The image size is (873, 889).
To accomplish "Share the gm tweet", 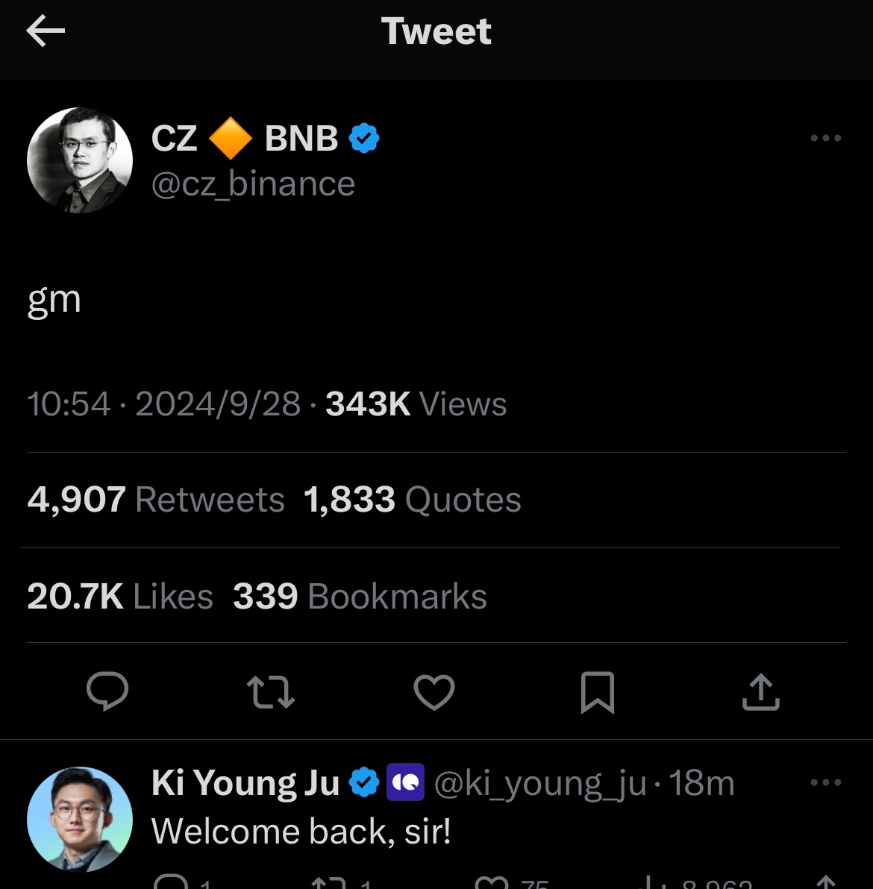I will coord(760,691).
